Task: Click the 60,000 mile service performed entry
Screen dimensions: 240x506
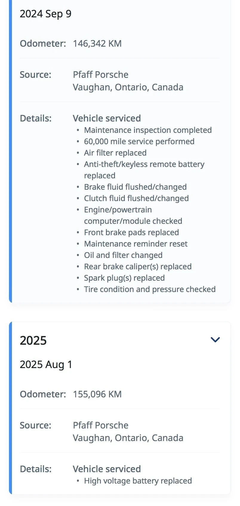Action: click(139, 142)
